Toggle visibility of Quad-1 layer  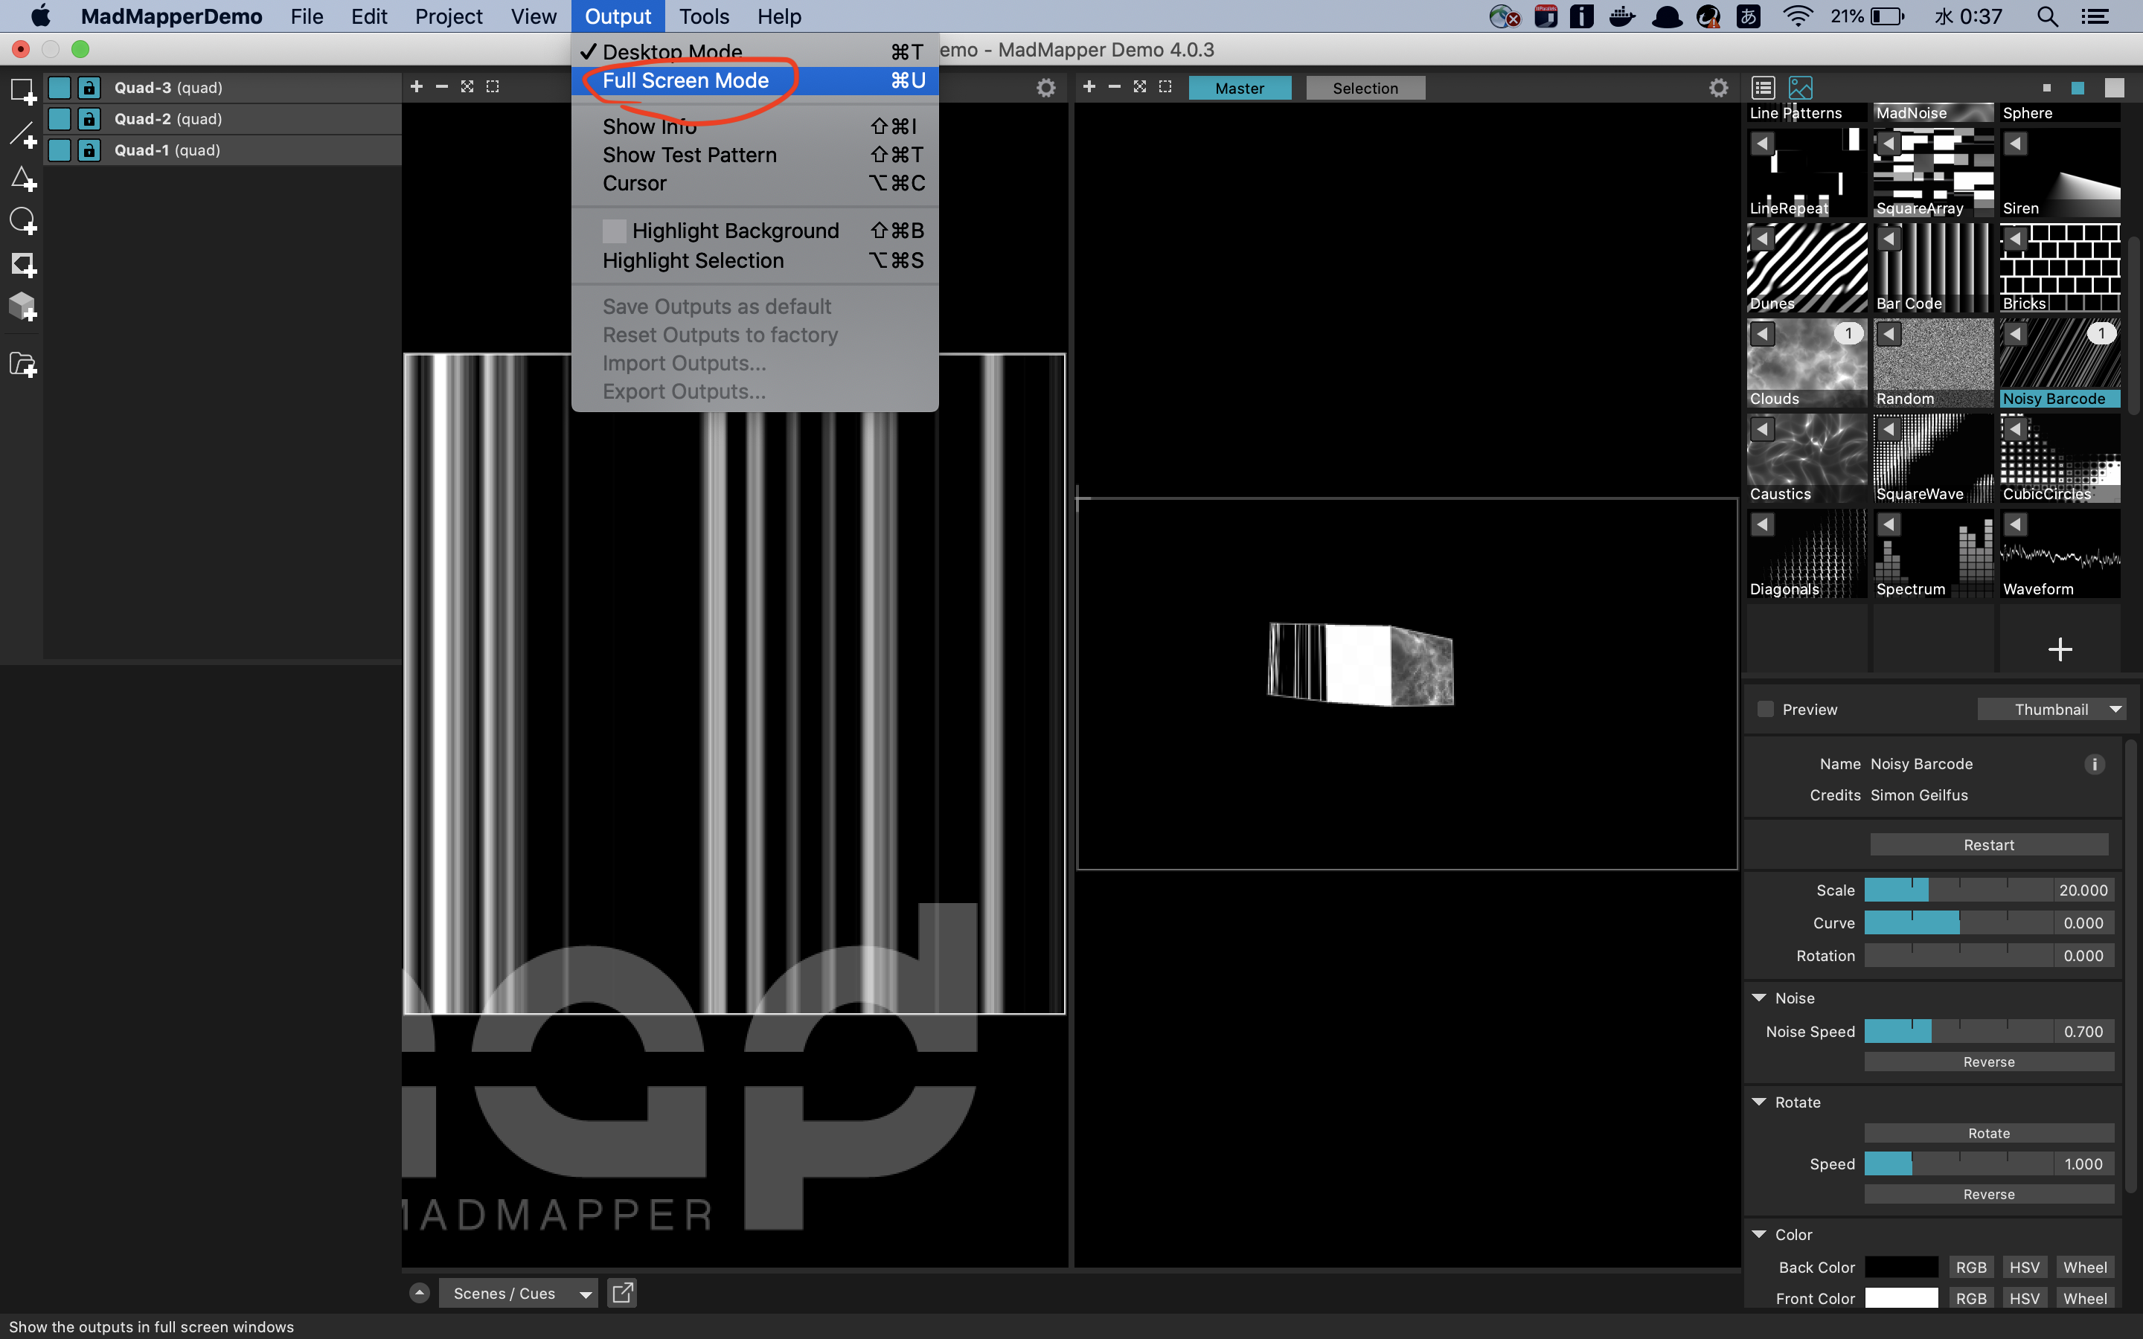click(62, 150)
